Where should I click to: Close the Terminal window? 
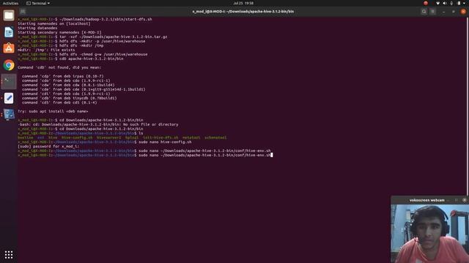463,12
